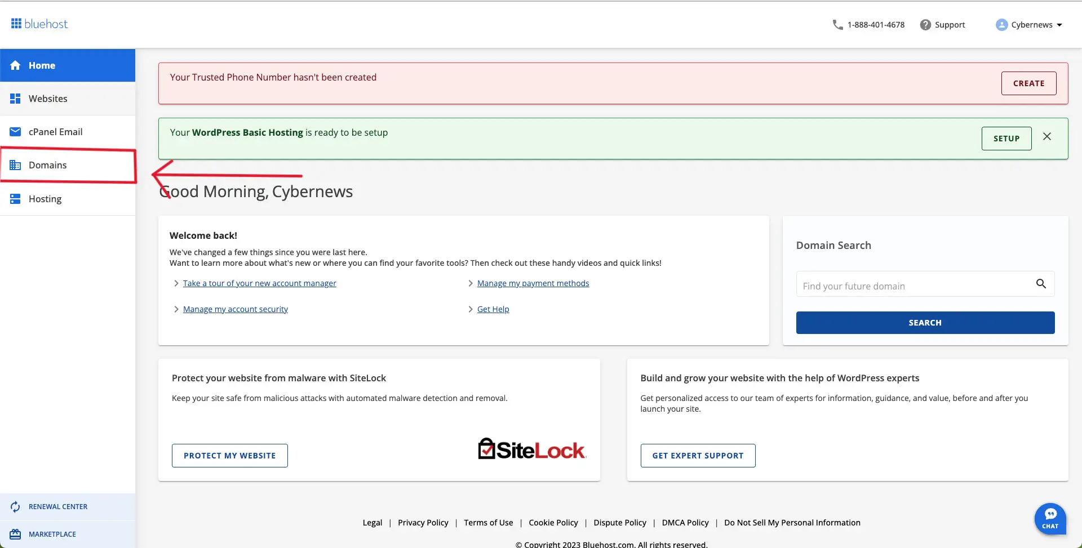Click Protect My Website button
The width and height of the screenshot is (1082, 548).
click(x=230, y=456)
